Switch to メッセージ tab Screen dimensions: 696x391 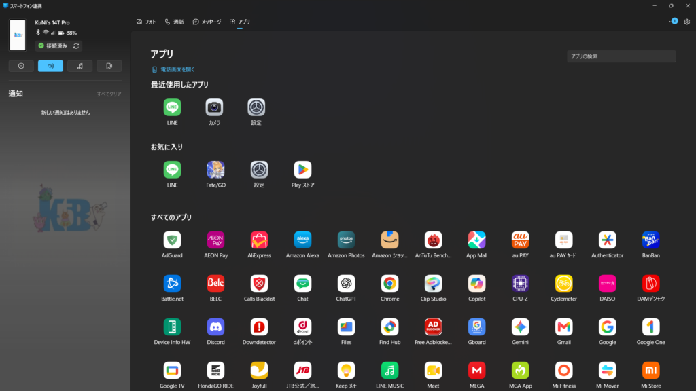coord(207,22)
